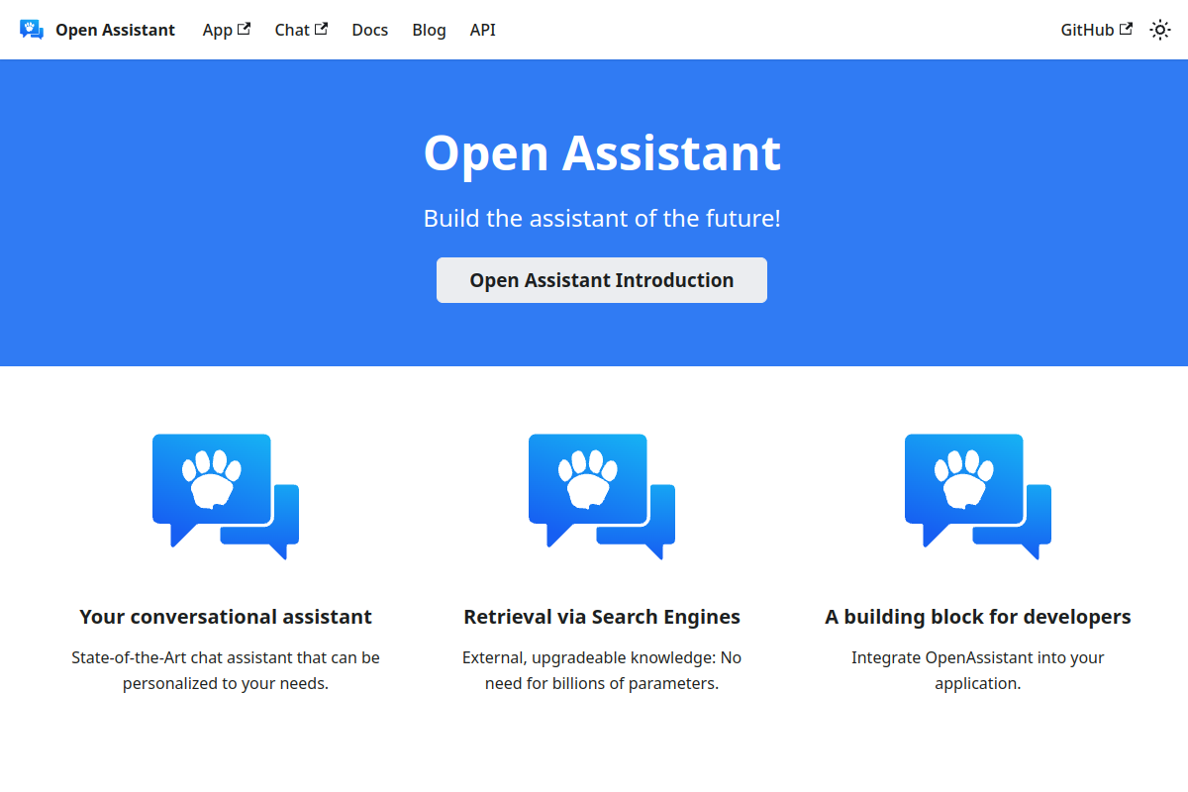Click the Retrieval via Search Engines heading
This screenshot has height=792, width=1188.
pos(601,616)
